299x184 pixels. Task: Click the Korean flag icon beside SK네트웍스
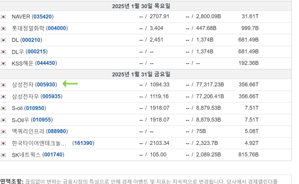[3, 155]
